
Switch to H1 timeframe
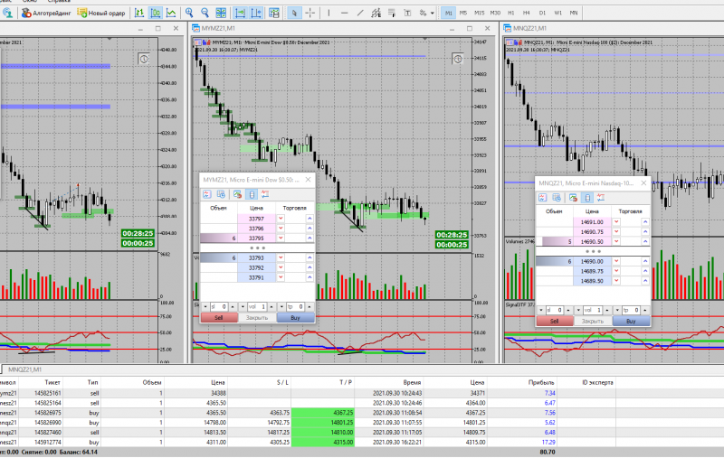(510, 13)
